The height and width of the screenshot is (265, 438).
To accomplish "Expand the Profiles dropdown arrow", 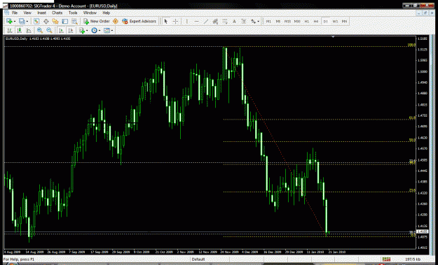I will (x=27, y=22).
